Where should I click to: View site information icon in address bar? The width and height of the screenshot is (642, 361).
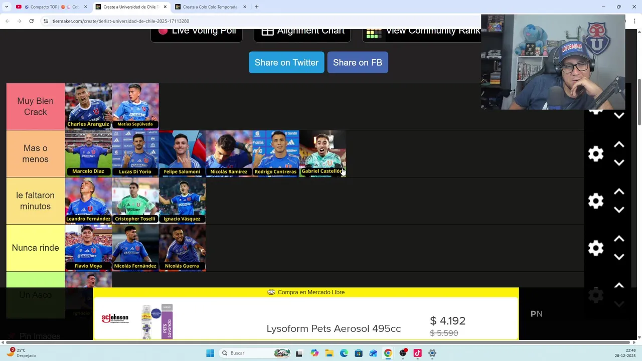coord(46,21)
